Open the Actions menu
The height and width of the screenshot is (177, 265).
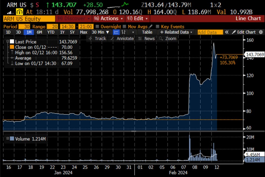point(108,18)
